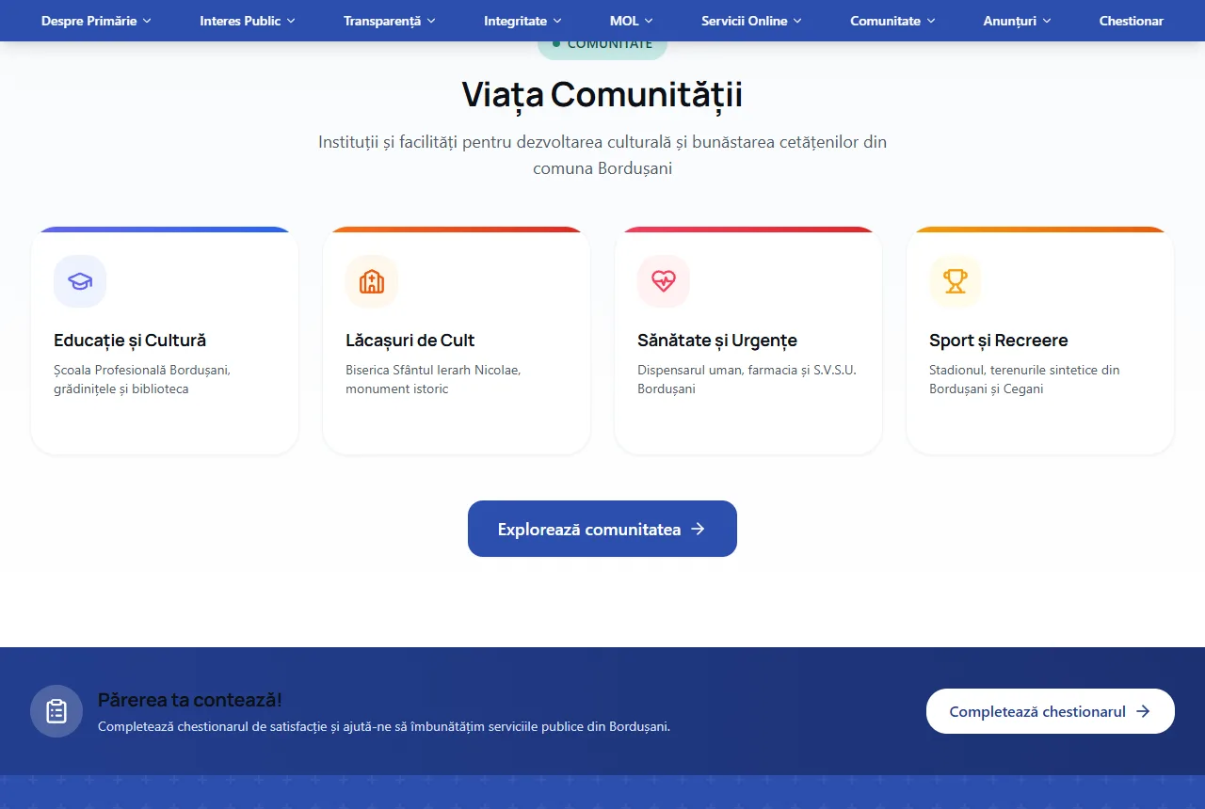Click the Completează chestionarul button

1051,711
